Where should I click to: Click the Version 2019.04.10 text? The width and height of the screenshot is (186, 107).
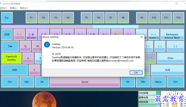point(63,47)
